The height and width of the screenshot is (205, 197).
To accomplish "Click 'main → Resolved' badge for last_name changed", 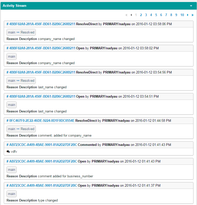I will [21, 81].
